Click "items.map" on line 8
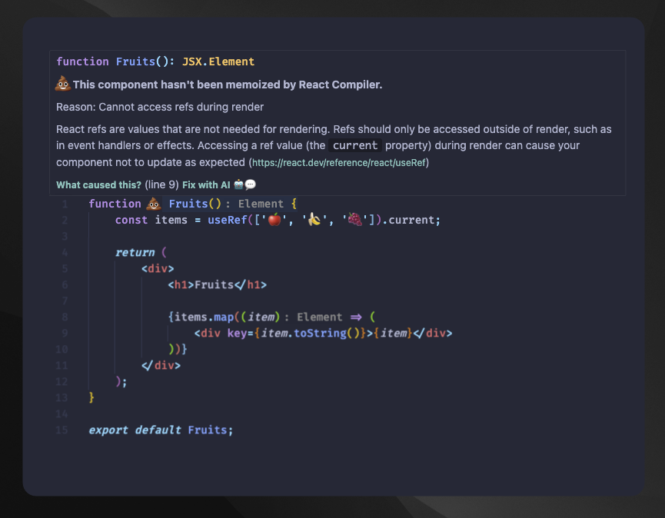 coord(204,317)
